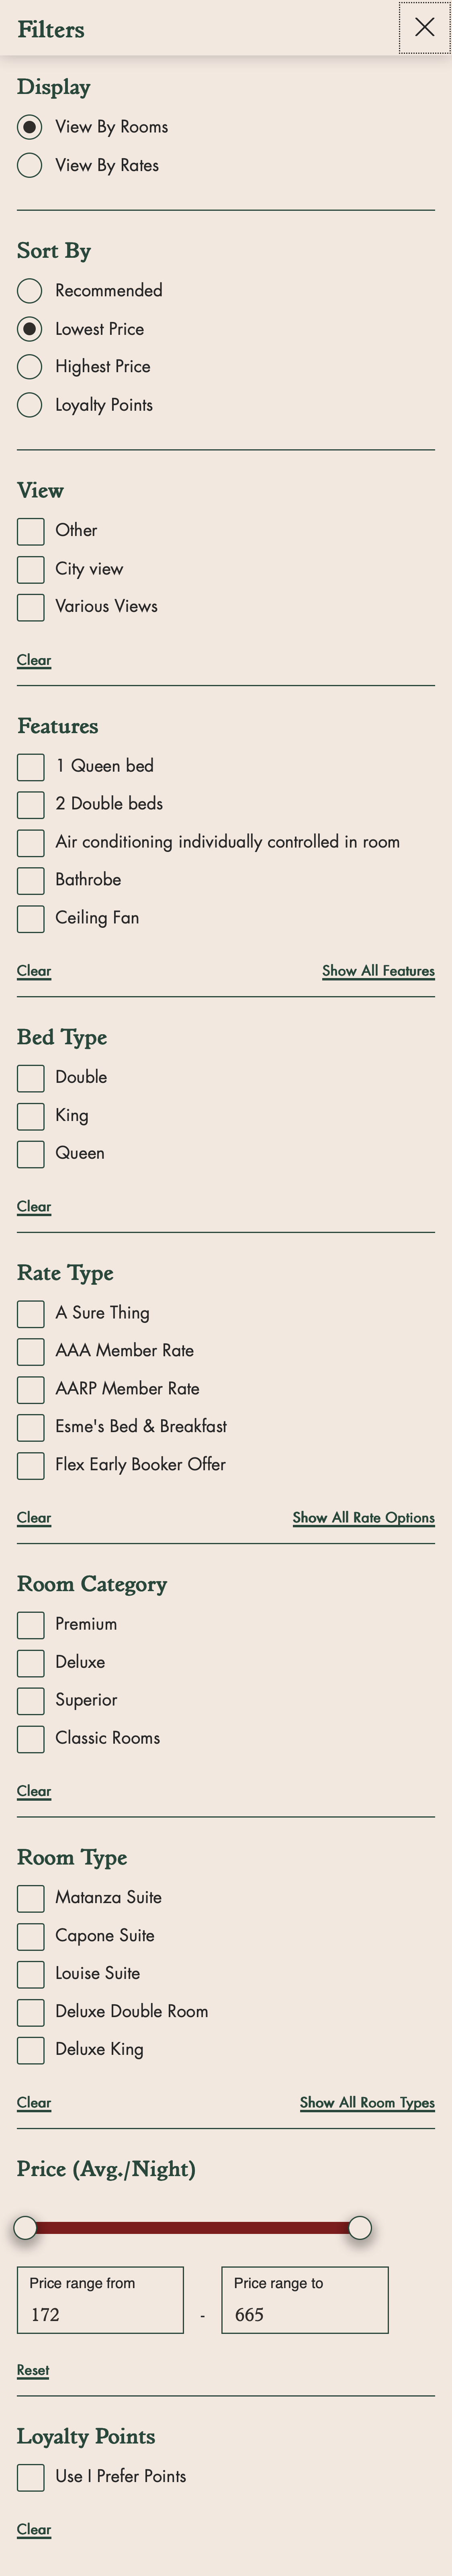452x2576 pixels.
Task: Check the City view filter
Action: click(30, 568)
